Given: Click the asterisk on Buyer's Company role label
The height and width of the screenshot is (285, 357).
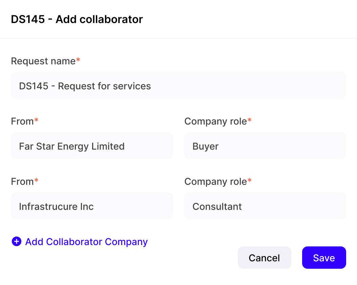Looking at the screenshot, I should pos(250,120).
